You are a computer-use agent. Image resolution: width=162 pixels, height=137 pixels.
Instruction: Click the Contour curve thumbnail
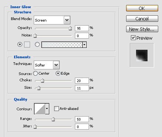tap(40, 109)
